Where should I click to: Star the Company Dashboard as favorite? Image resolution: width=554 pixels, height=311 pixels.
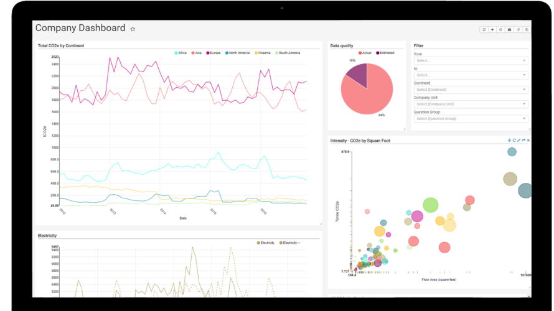[x=133, y=29]
